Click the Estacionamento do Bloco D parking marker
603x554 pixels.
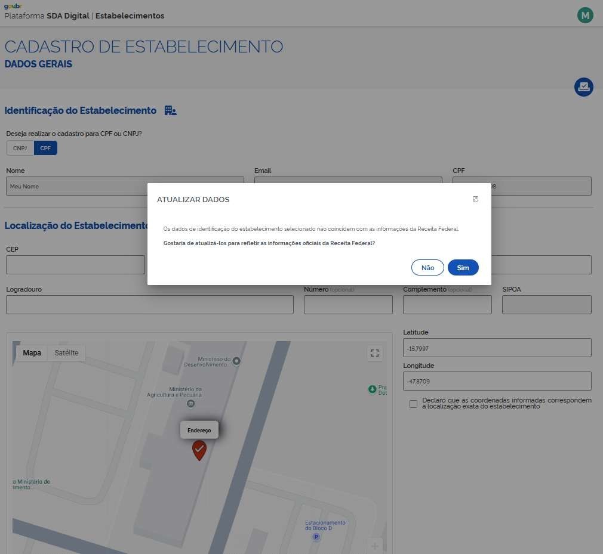tap(316, 537)
